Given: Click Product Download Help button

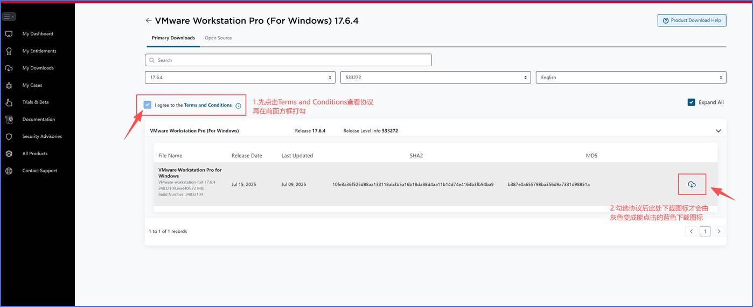Looking at the screenshot, I should click(692, 20).
